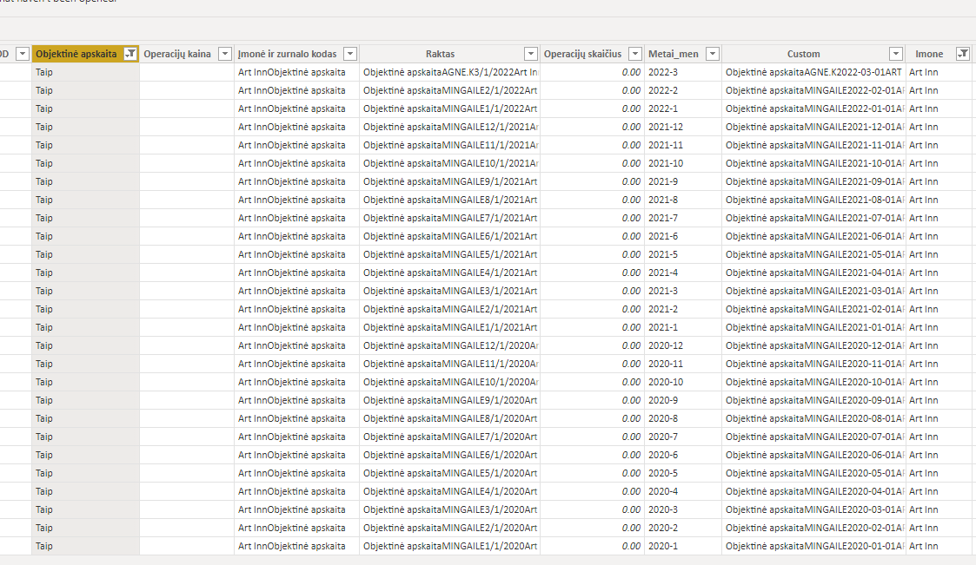
Task: Click the Metai_men cell 2021-12
Action: tap(683, 127)
